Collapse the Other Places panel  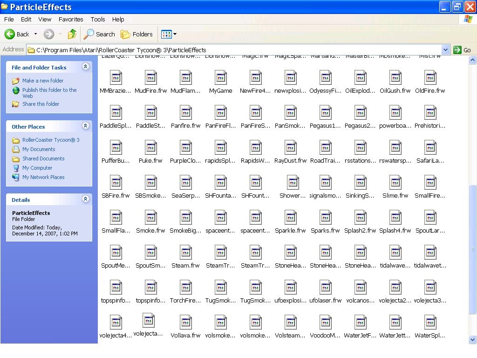pyautogui.click(x=85, y=126)
